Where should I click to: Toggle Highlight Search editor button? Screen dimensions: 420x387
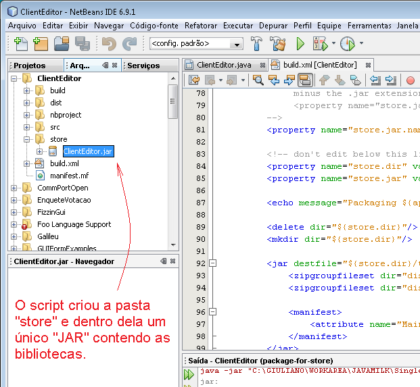click(x=305, y=80)
